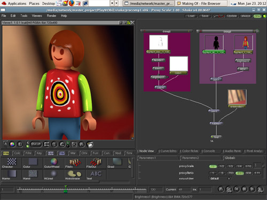The image size is (267, 200).
Task: Click the viewer DOD frame box button
Action: coord(46,144)
